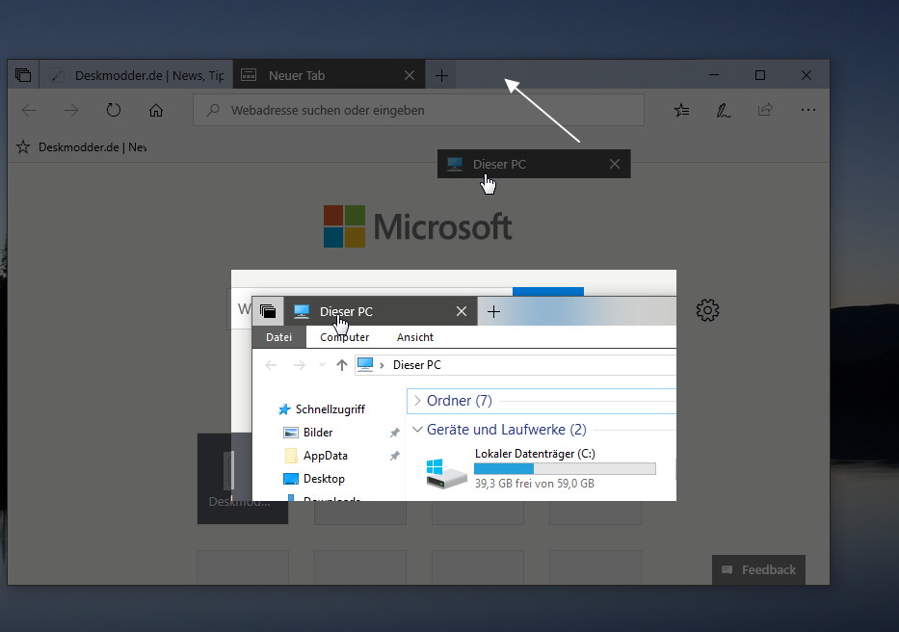899x632 pixels.
Task: Click the Feedback button
Action: tap(758, 569)
